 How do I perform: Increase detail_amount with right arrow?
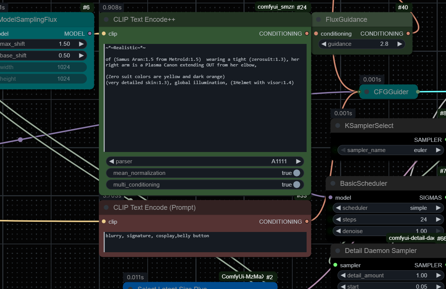click(438, 275)
